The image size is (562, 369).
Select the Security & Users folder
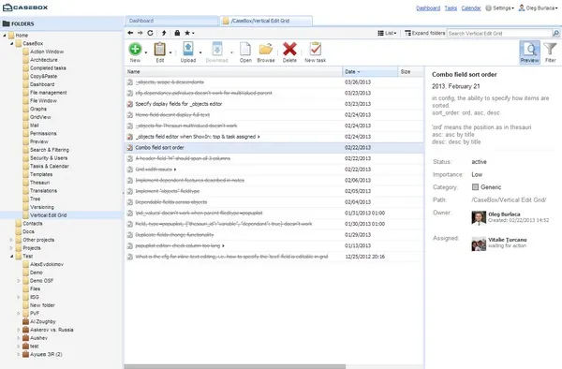[x=49, y=158]
